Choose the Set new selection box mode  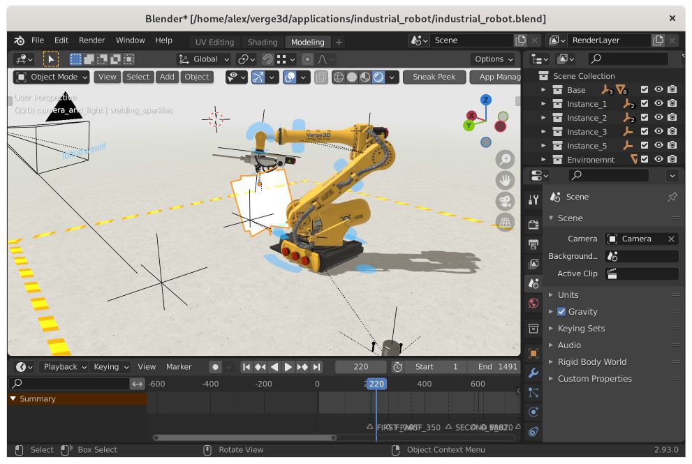point(76,59)
